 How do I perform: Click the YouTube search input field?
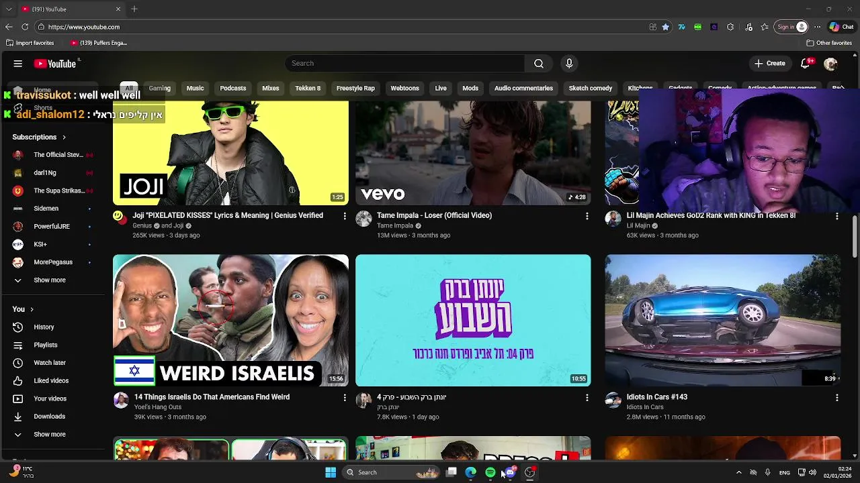click(405, 63)
